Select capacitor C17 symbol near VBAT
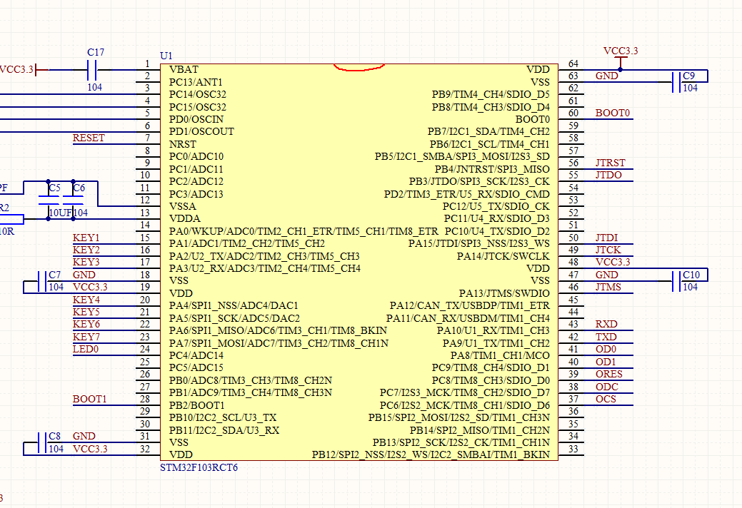 coord(91,70)
